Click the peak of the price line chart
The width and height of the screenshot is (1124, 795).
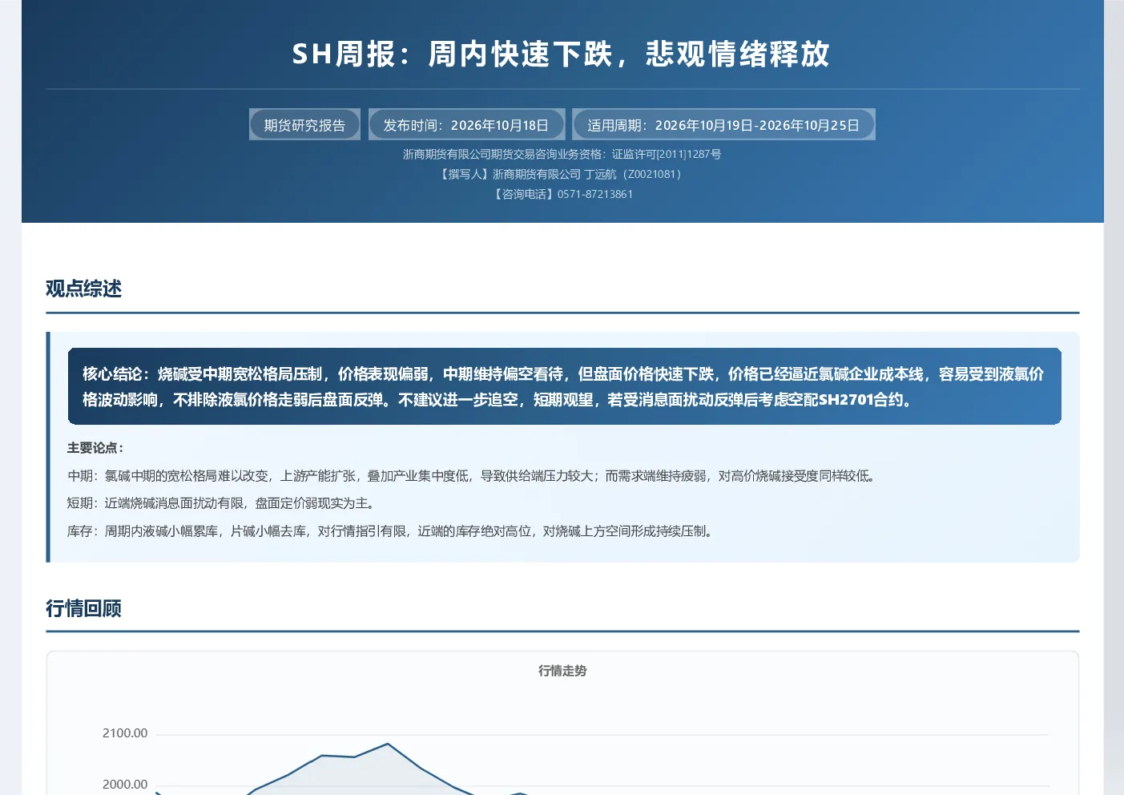coord(388,744)
